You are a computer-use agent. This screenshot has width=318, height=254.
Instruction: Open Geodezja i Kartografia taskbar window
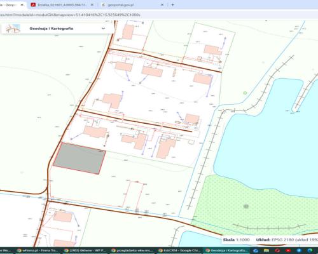tap(227, 251)
